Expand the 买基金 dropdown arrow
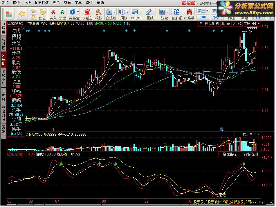The height and width of the screenshot is (207, 276). [x=78, y=12]
